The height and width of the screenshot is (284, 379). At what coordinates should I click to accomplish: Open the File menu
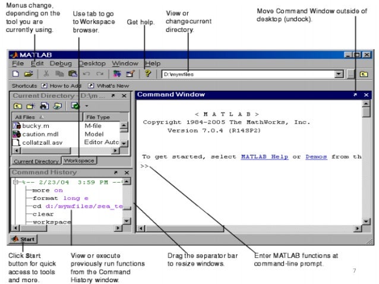18,63
